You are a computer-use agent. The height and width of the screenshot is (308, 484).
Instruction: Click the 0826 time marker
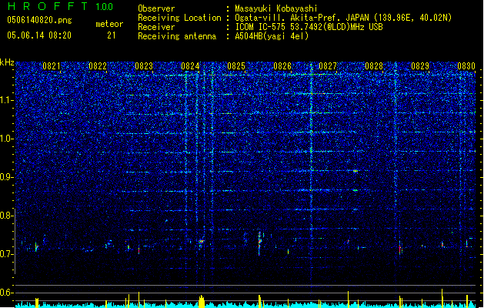[282, 66]
